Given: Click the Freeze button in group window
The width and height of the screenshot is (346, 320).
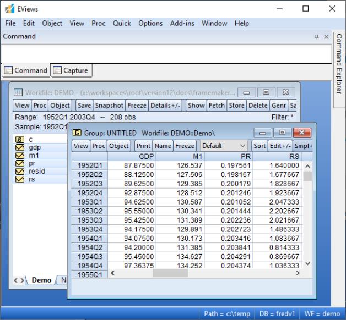Looking at the screenshot, I should (x=185, y=146).
